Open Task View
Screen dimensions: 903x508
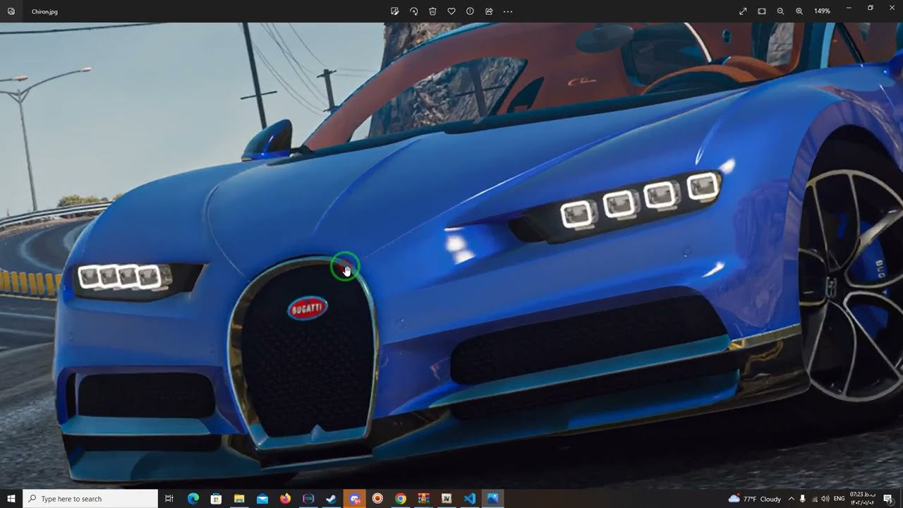[169, 499]
